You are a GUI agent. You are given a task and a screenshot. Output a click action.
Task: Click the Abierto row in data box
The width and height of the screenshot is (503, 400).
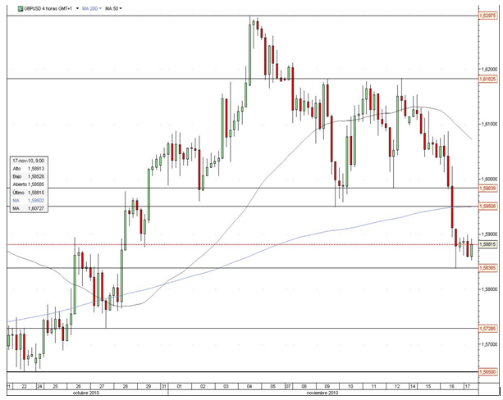point(29,184)
